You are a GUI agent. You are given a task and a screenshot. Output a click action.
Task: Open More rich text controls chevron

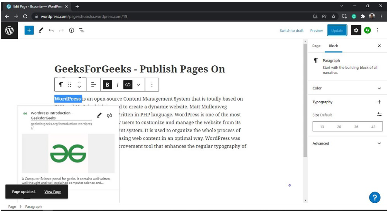click(138, 85)
